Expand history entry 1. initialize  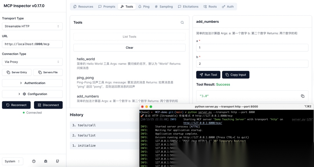[105, 146]
